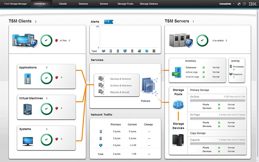Click the Databases green status indicator
This screenshot has height=162, width=259.
pos(204,68)
